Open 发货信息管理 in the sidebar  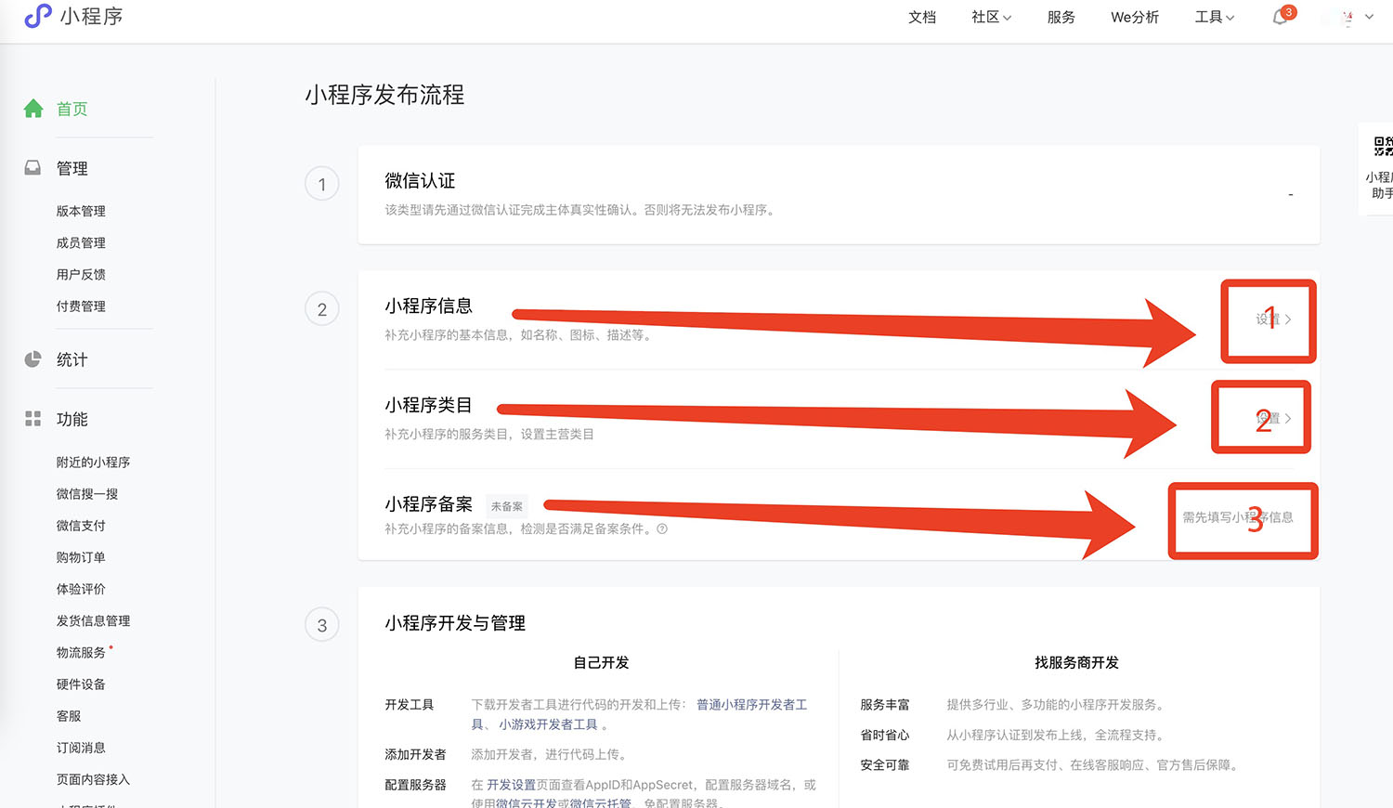point(93,620)
